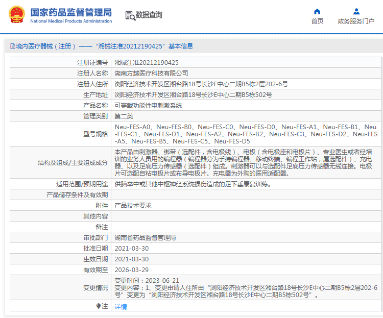Click the 产品名称 row label
The width and height of the screenshot is (383, 318).
point(95,106)
